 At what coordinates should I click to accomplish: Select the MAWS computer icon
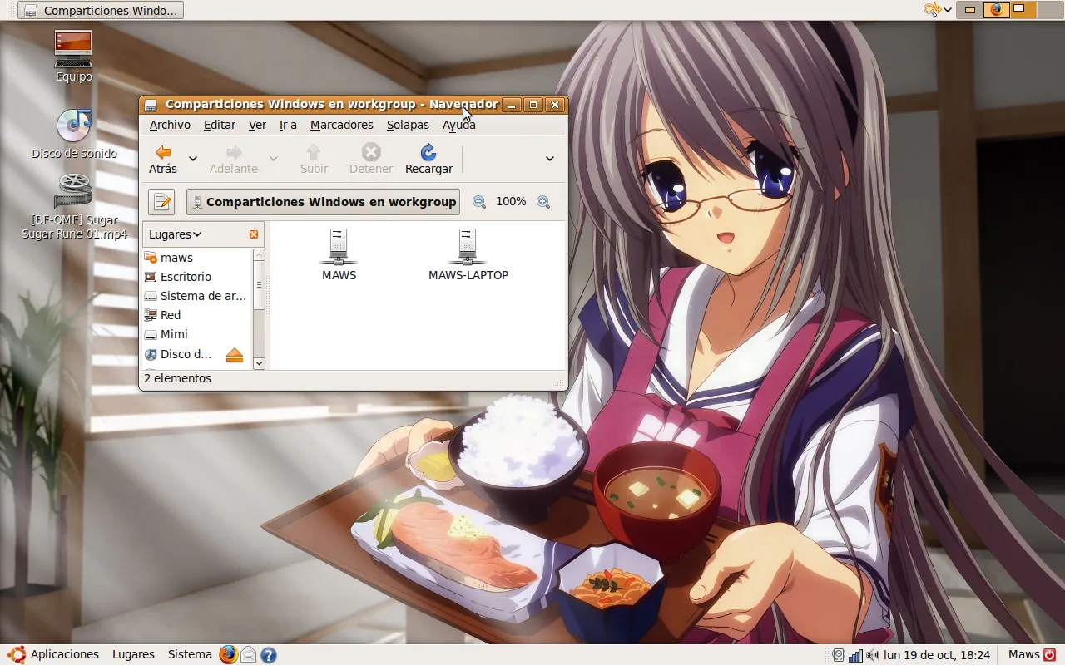tap(339, 255)
